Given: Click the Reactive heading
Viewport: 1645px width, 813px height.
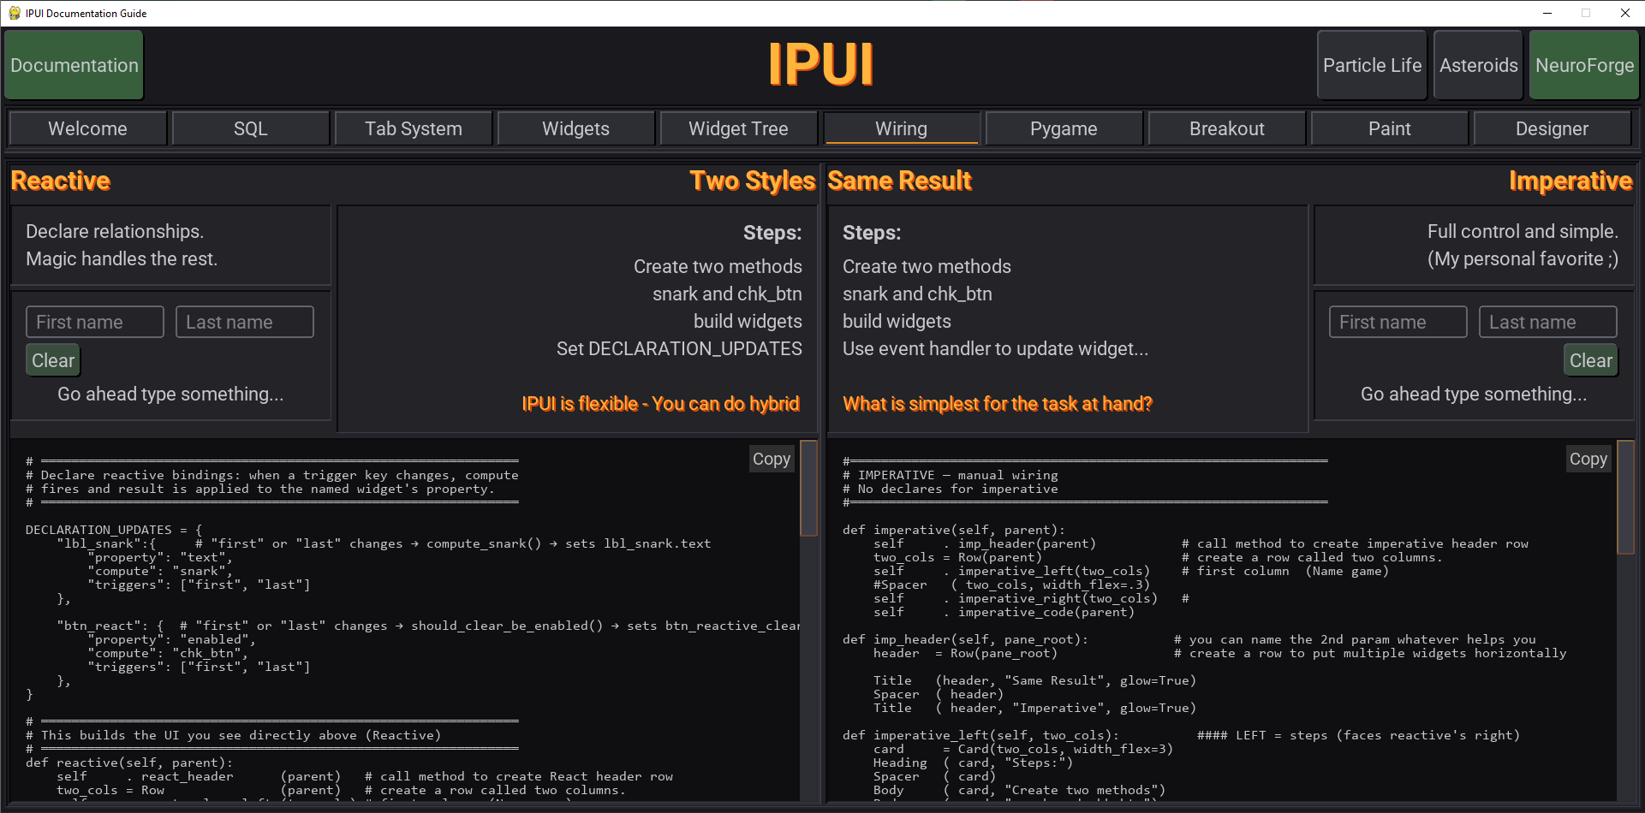Looking at the screenshot, I should pos(61,181).
